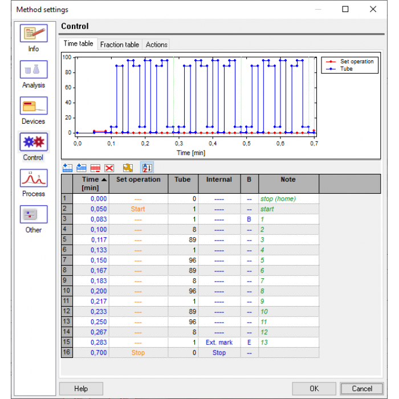This screenshot has height=399, width=399.
Task: Select the Ext. mark cell in row 15
Action: point(219,343)
